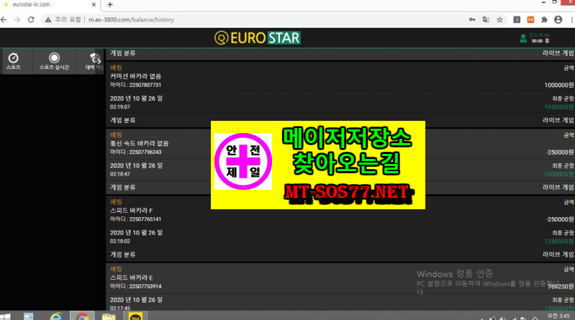Select the eurostar-kr.com tab
Screen dimensions: 575x320
49,5
